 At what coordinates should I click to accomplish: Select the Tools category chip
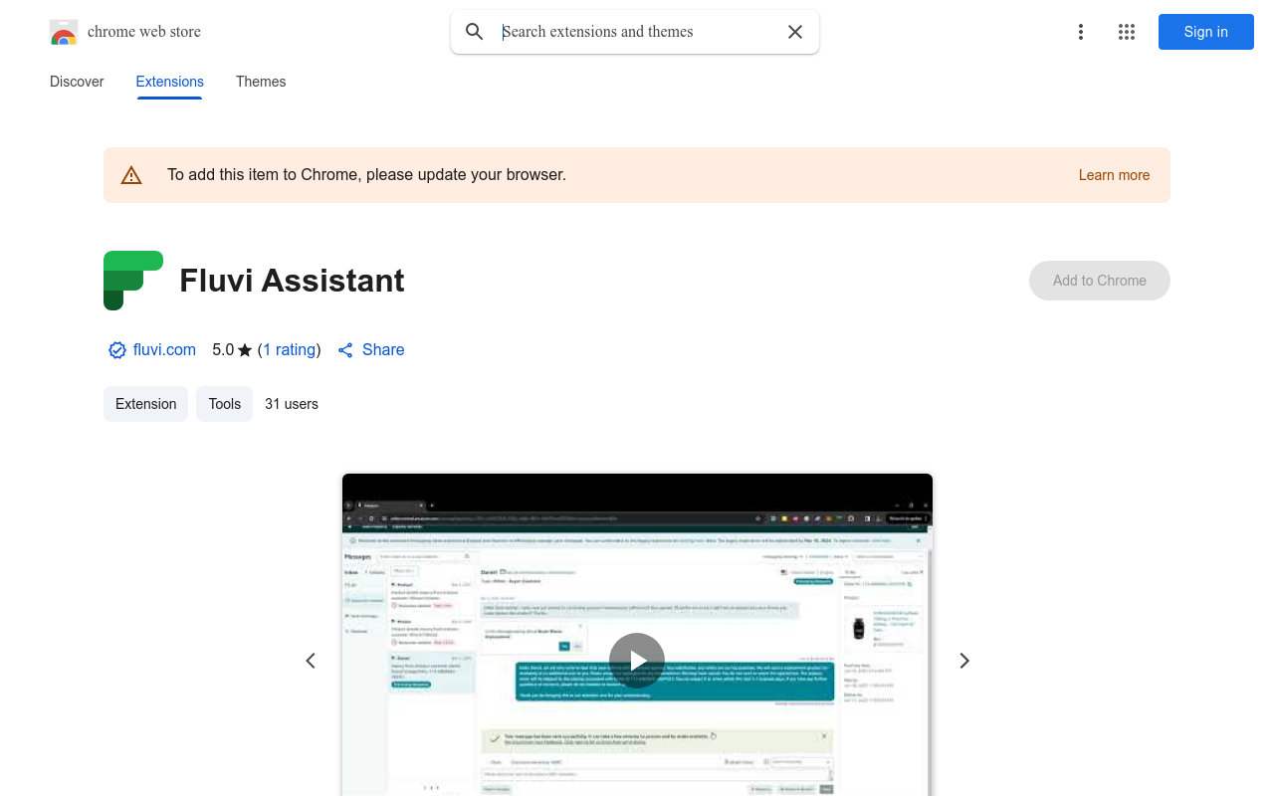tap(225, 404)
